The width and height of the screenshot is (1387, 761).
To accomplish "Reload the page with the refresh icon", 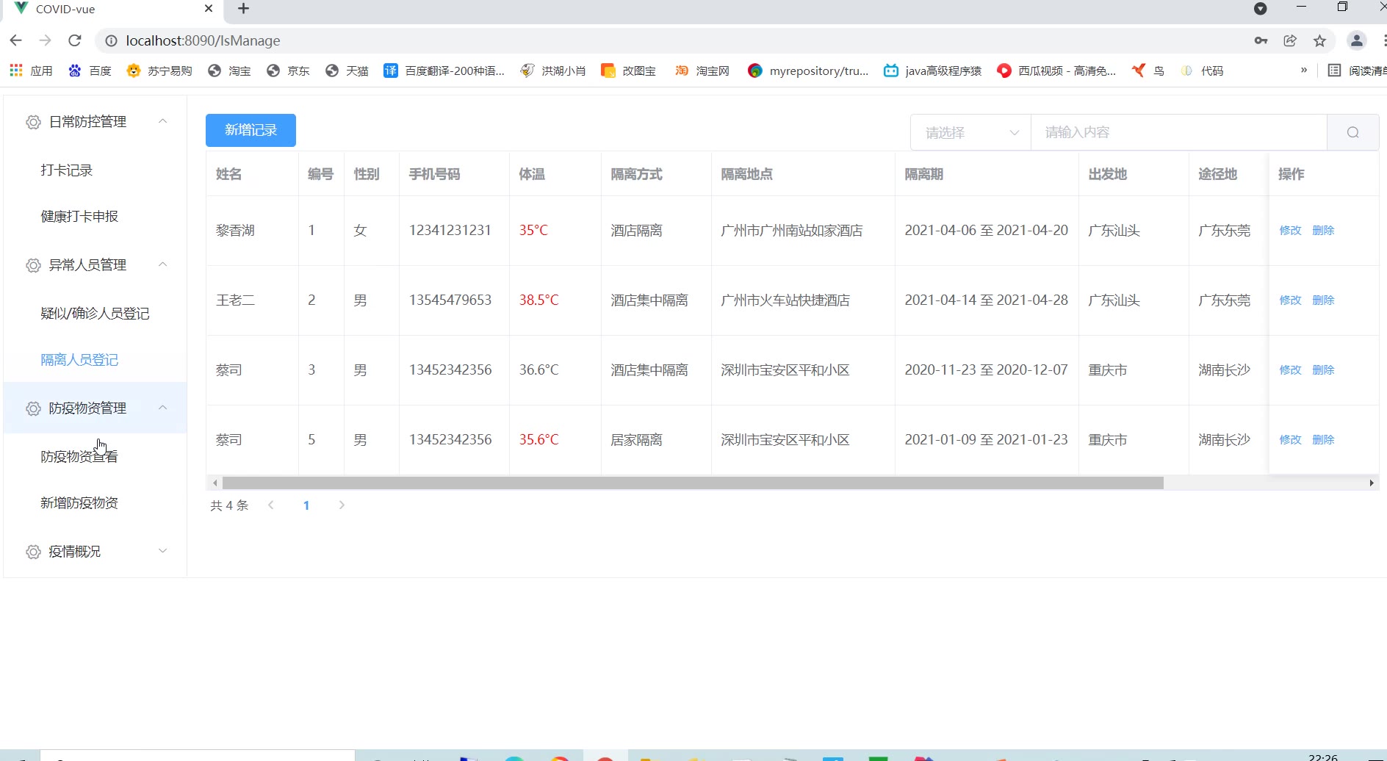I will coord(74,40).
